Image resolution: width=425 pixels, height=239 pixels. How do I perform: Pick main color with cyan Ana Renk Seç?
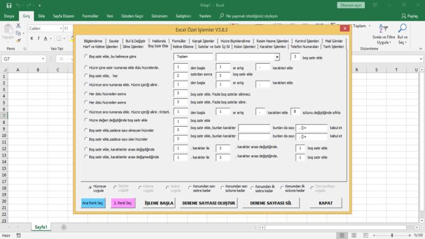pos(93,203)
